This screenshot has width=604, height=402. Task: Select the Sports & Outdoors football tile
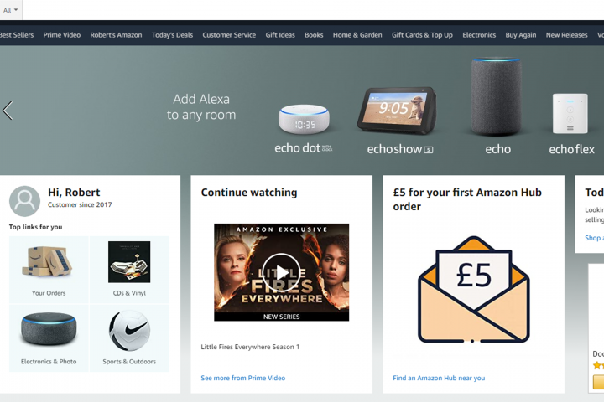pyautogui.click(x=129, y=338)
